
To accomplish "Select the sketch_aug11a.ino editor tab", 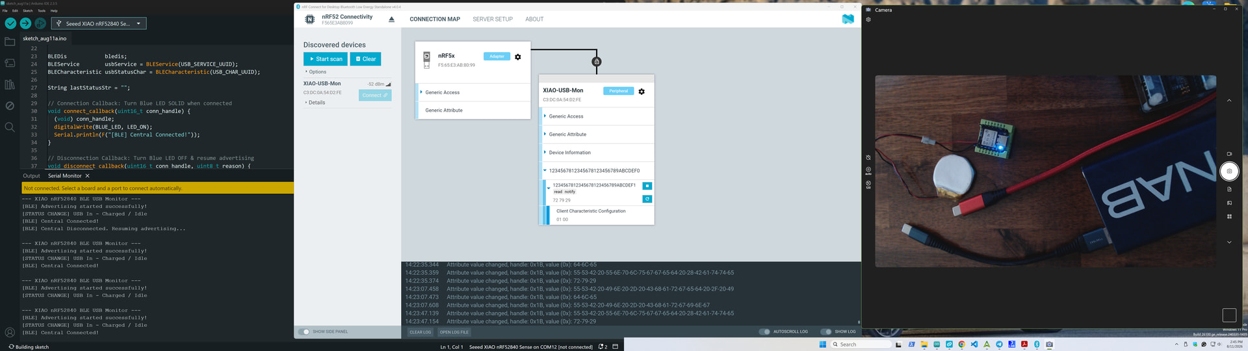I will pos(45,38).
